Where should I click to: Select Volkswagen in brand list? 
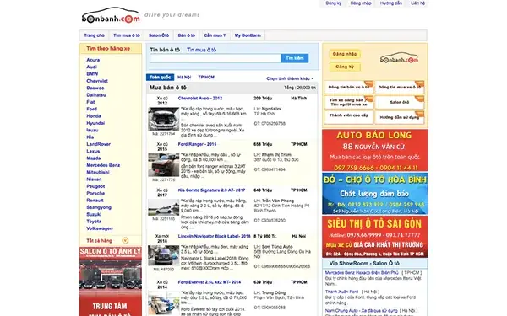[100, 228]
